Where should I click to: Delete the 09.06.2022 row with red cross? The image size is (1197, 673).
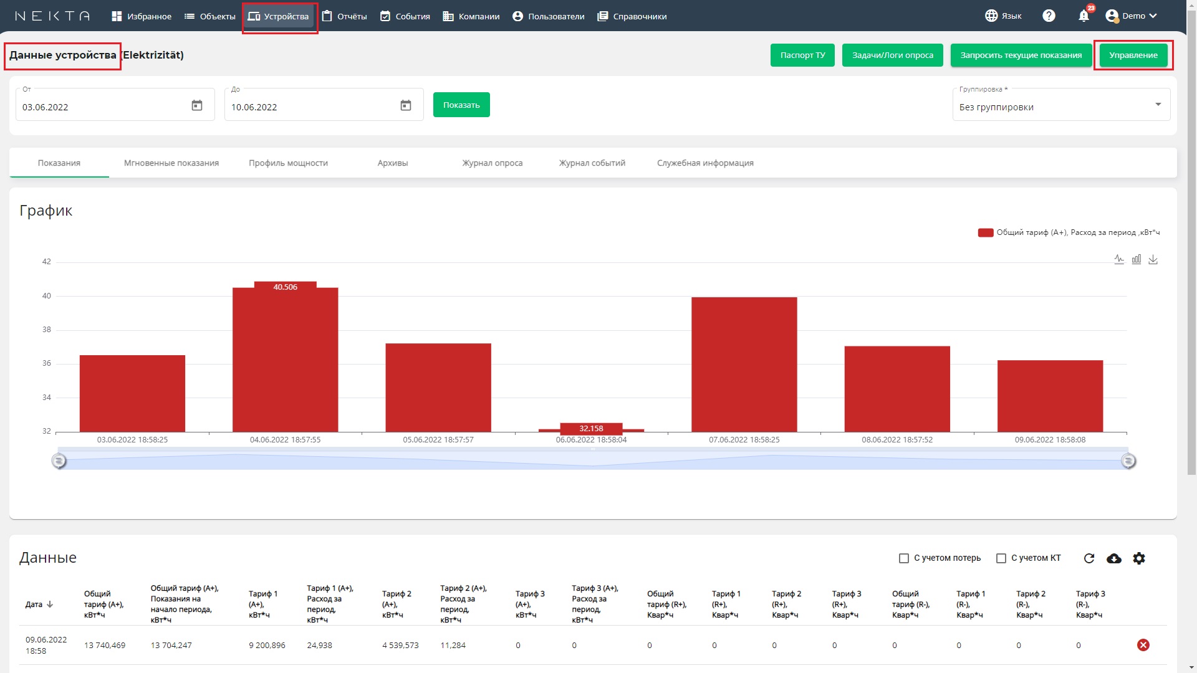(1143, 645)
